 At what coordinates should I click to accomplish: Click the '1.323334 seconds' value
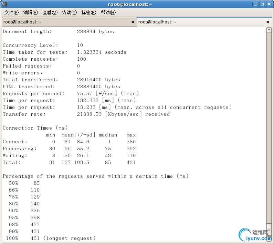pos(102,52)
